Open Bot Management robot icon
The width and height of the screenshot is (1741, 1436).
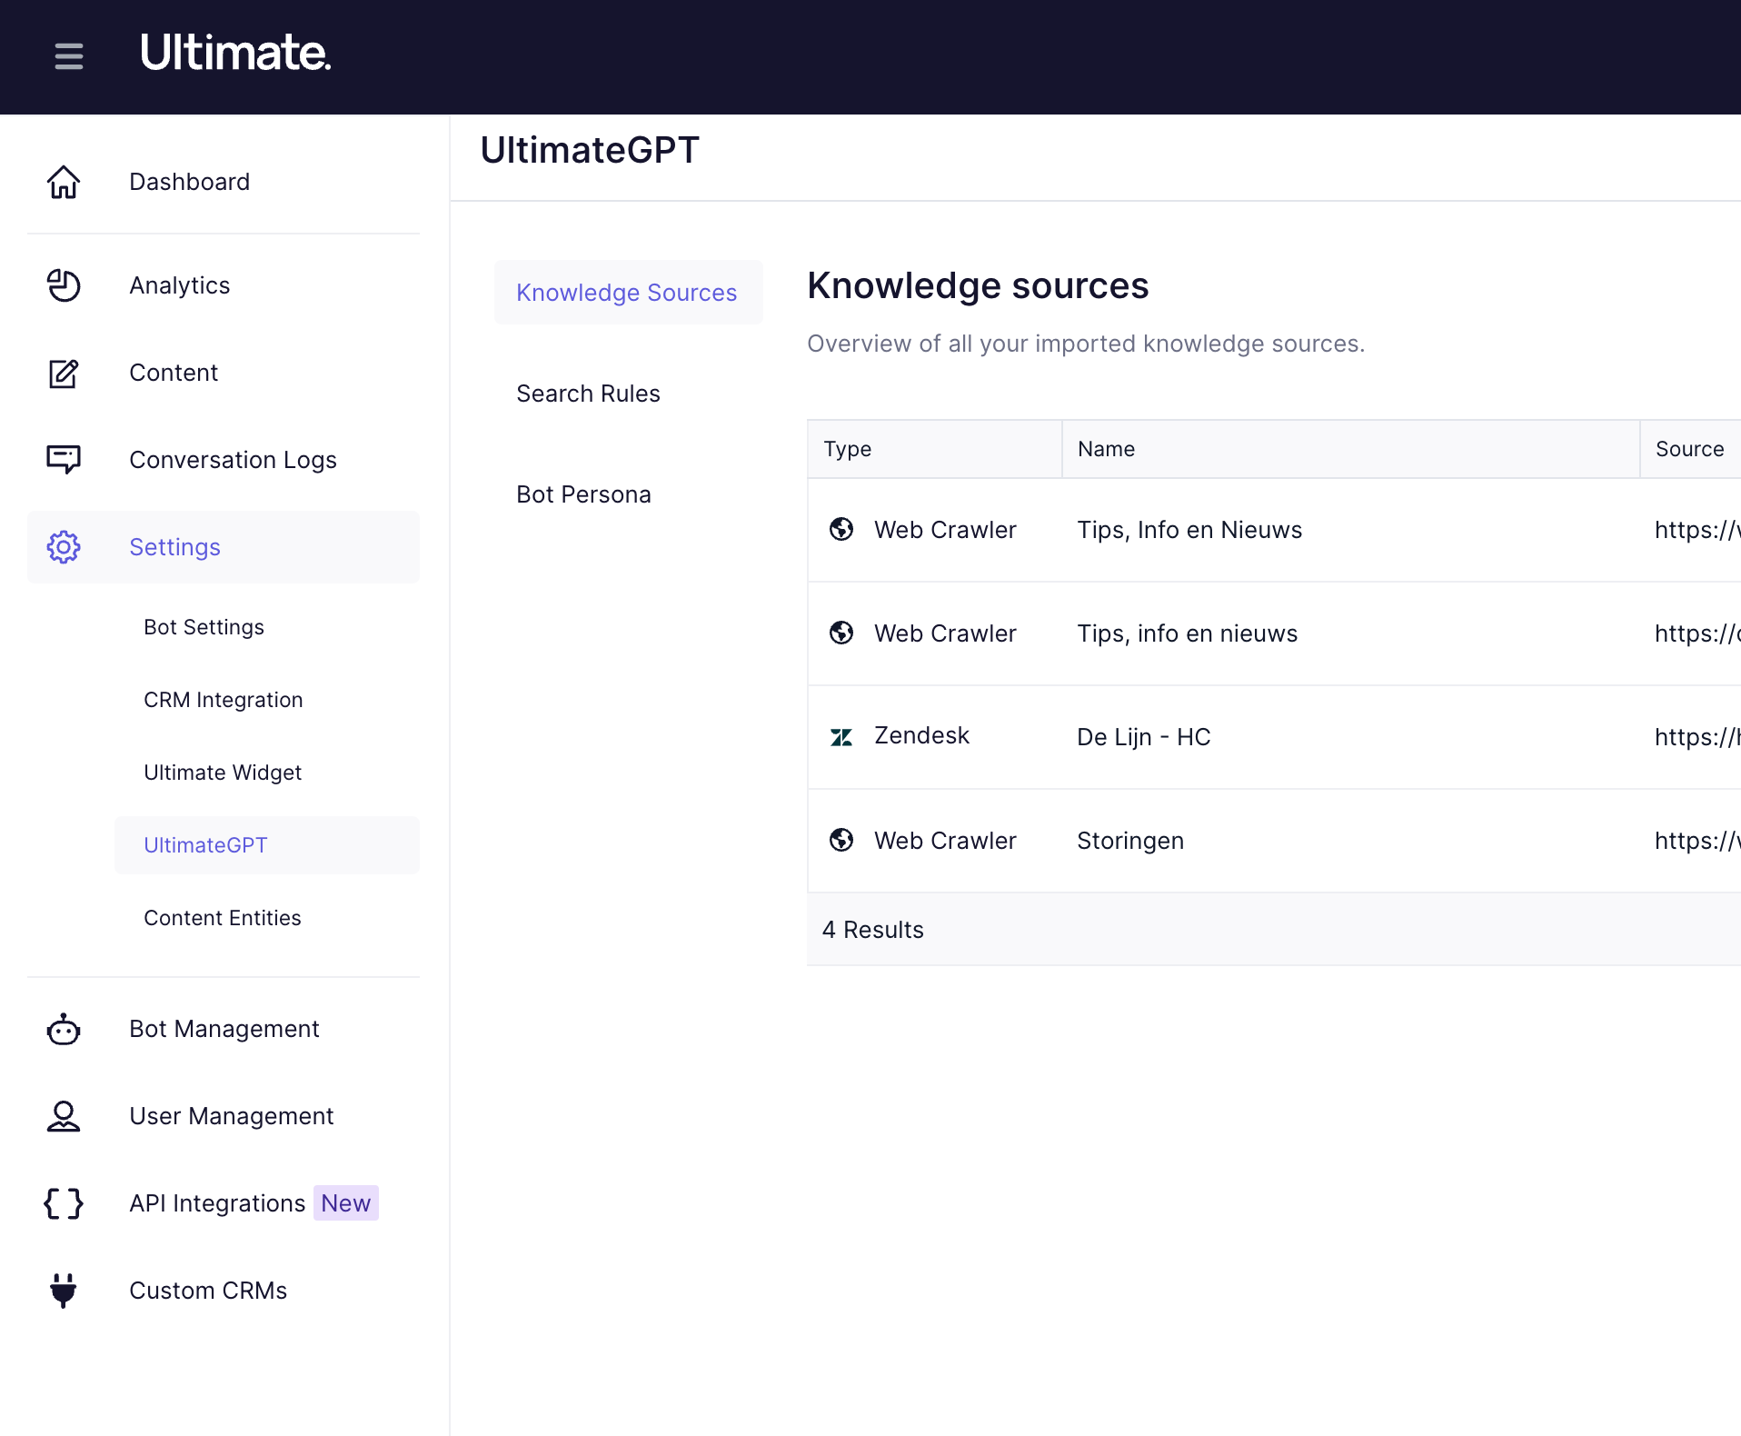[x=63, y=1029]
